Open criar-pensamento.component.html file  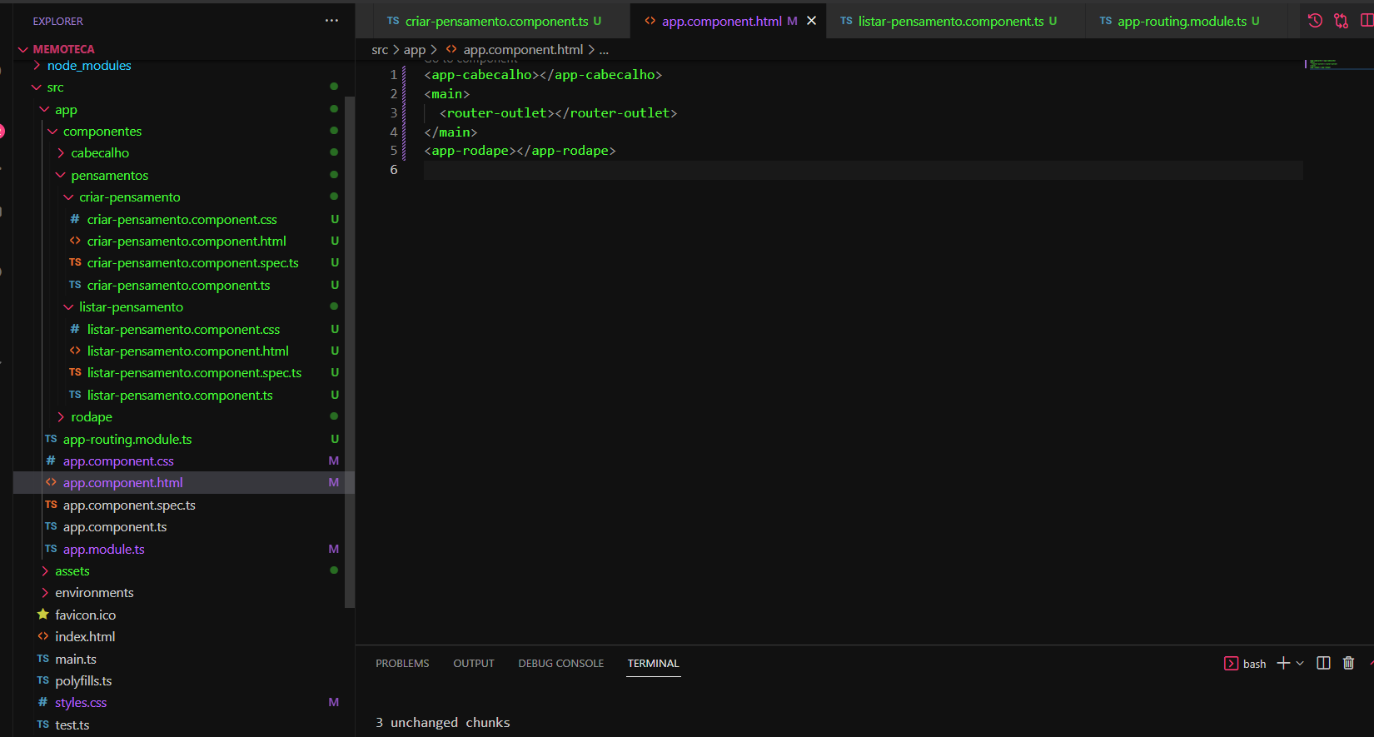click(187, 242)
